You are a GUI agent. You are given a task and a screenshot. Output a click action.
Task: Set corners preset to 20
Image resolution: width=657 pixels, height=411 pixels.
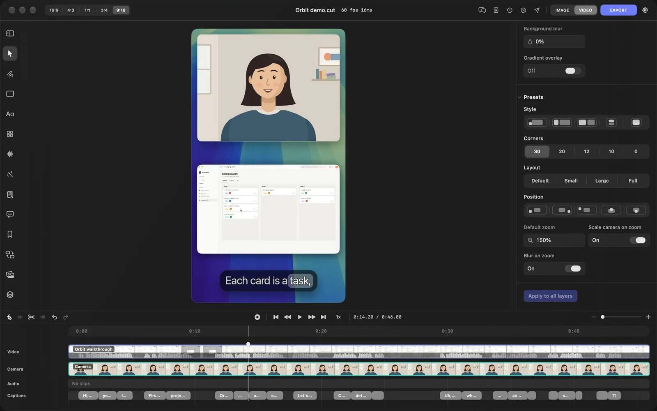[562, 152]
